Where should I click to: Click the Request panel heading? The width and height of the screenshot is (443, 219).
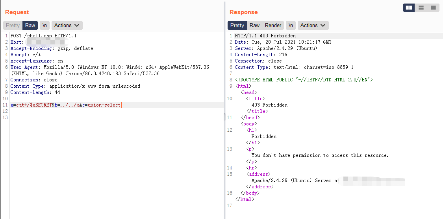point(17,12)
